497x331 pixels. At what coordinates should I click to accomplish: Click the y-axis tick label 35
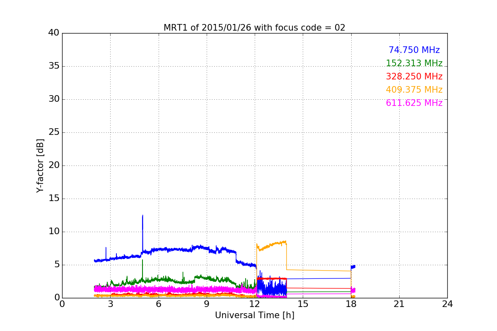(54, 66)
